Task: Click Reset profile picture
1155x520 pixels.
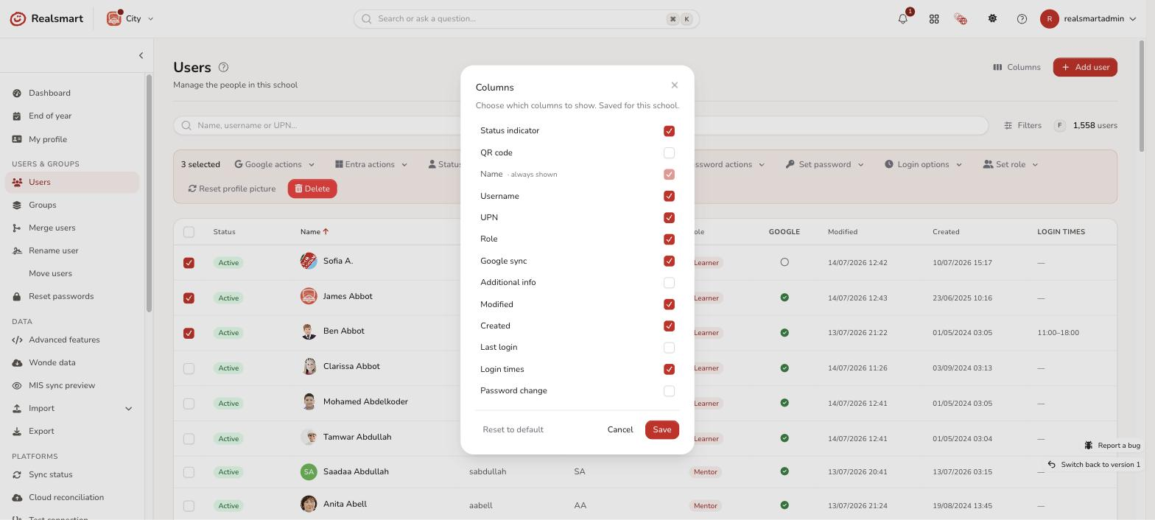Action: [232, 189]
